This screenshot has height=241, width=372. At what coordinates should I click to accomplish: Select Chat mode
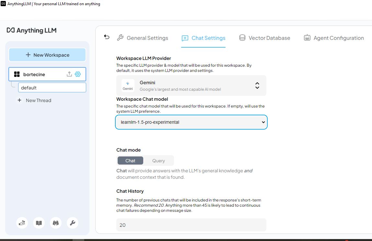tap(130, 161)
